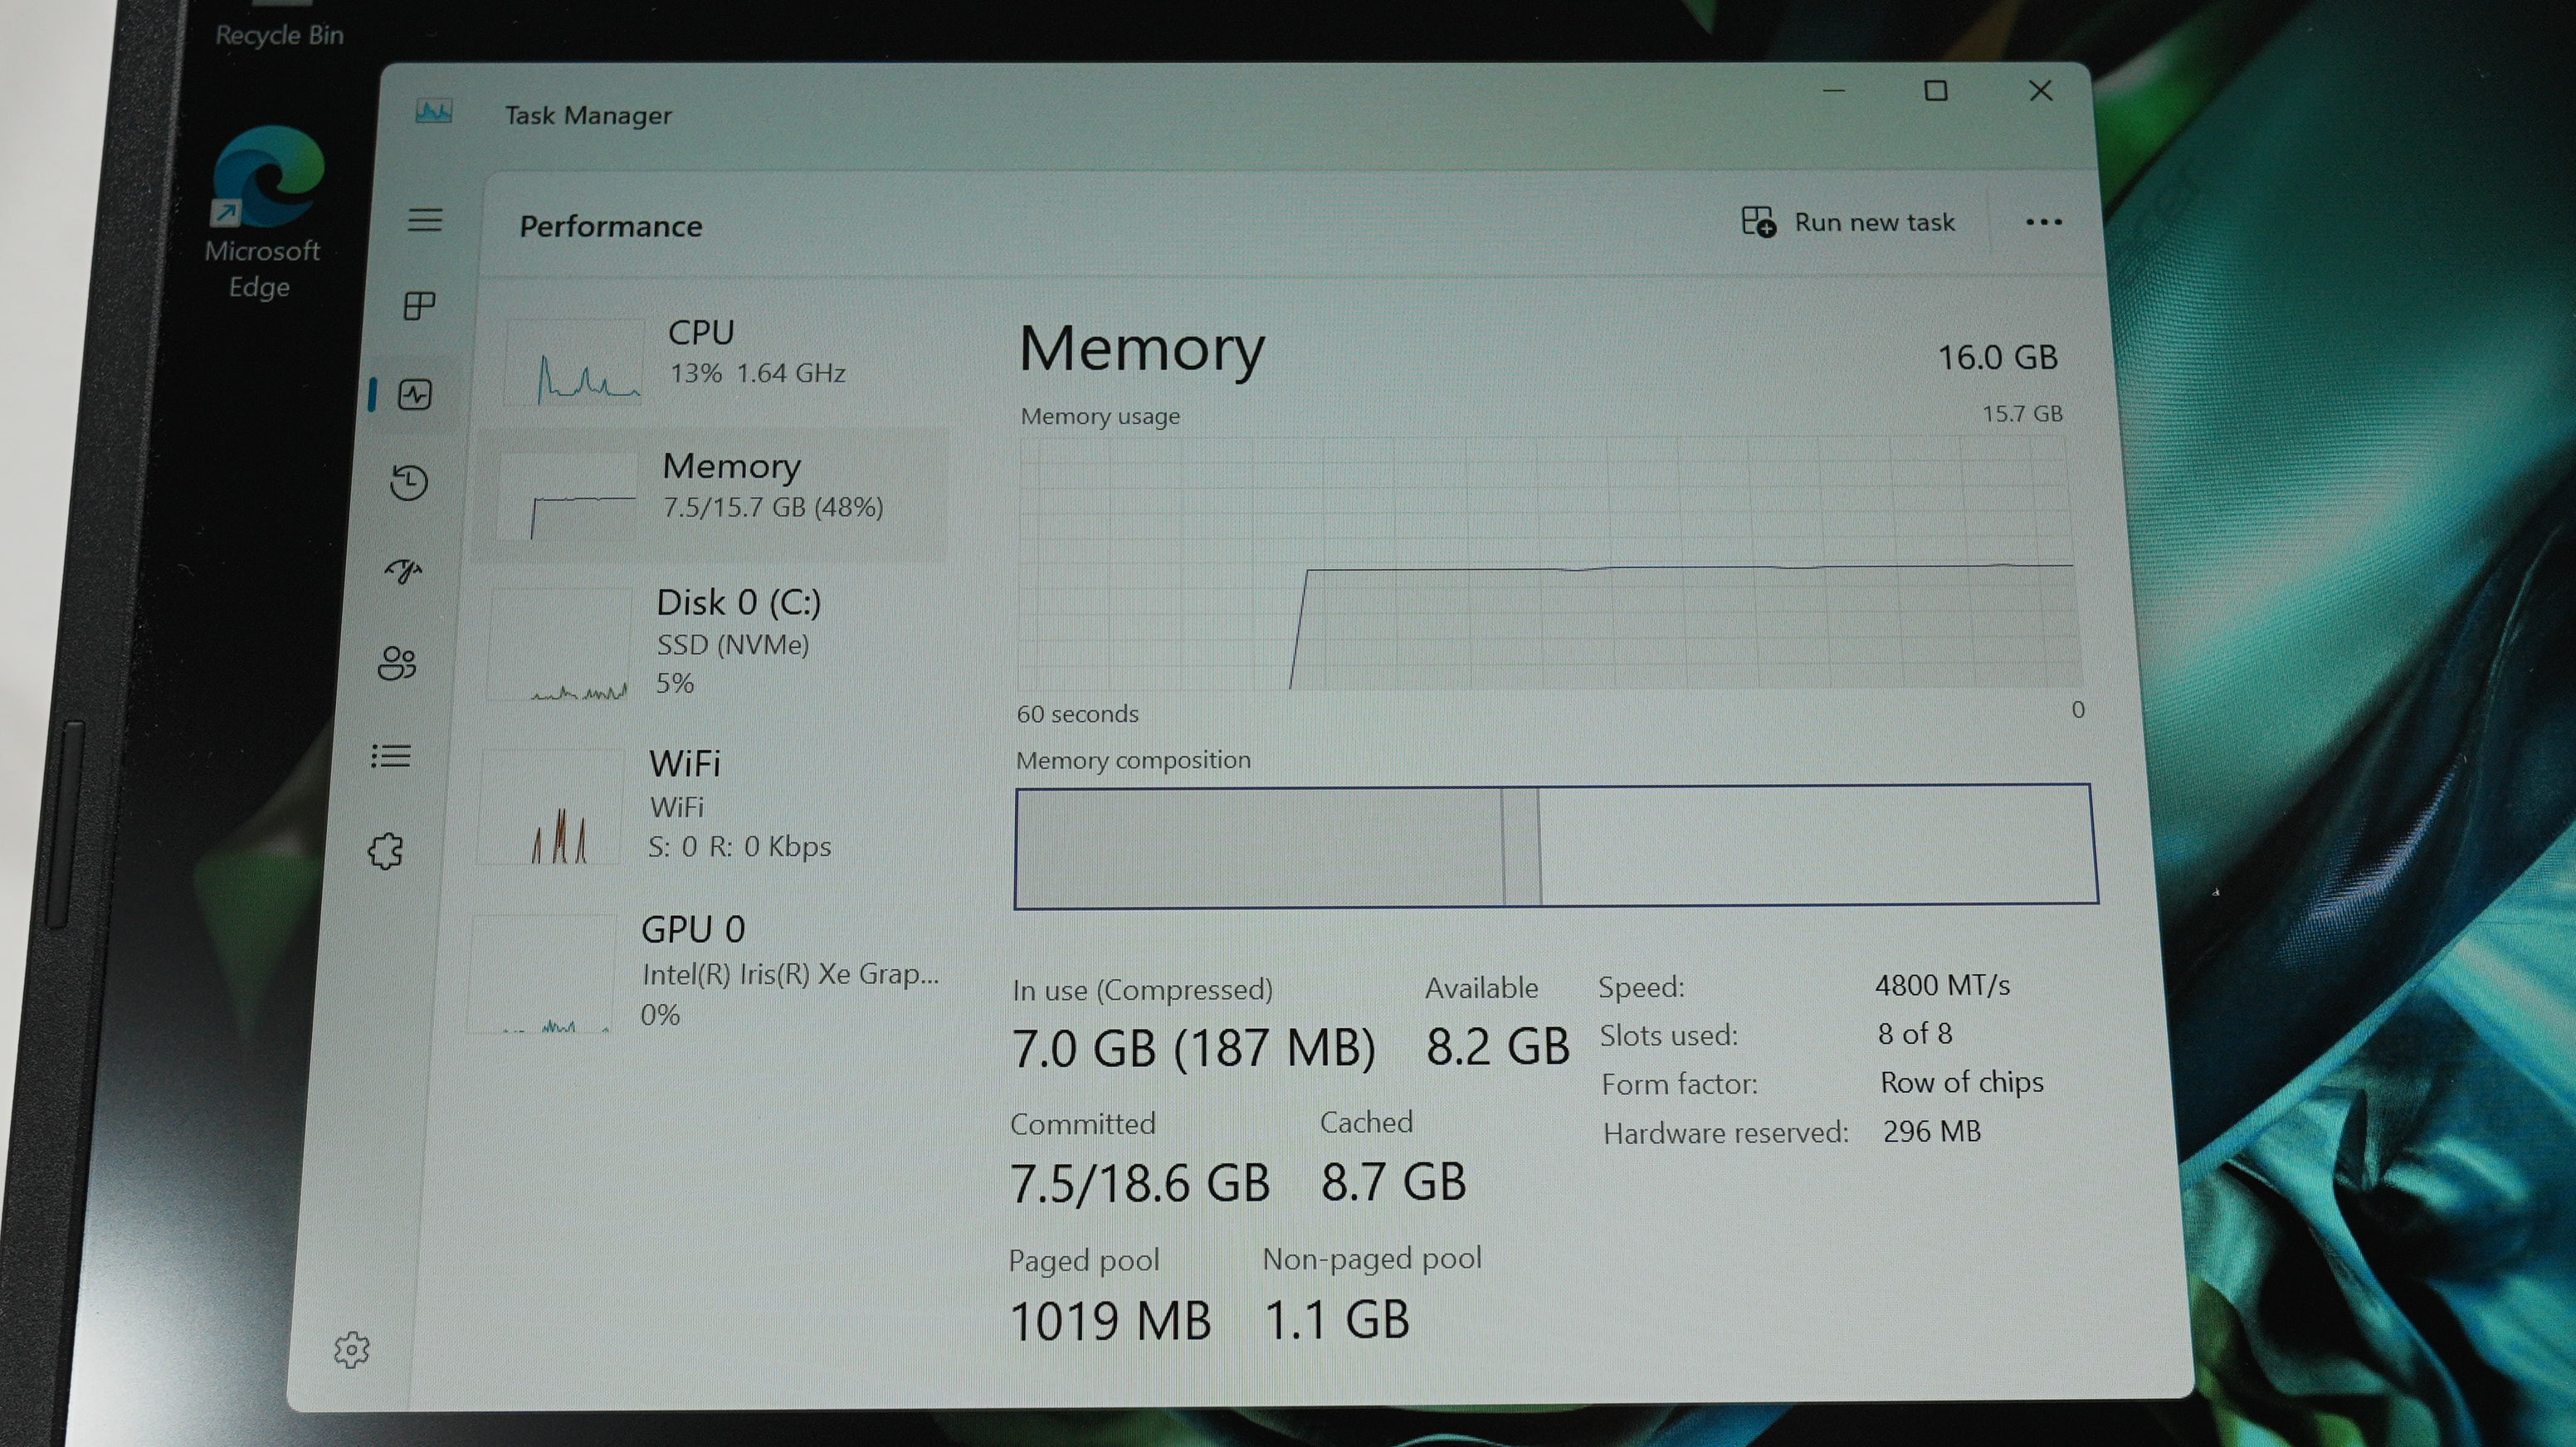
Task: Maximize the Task Manager window
Action: [x=1936, y=92]
